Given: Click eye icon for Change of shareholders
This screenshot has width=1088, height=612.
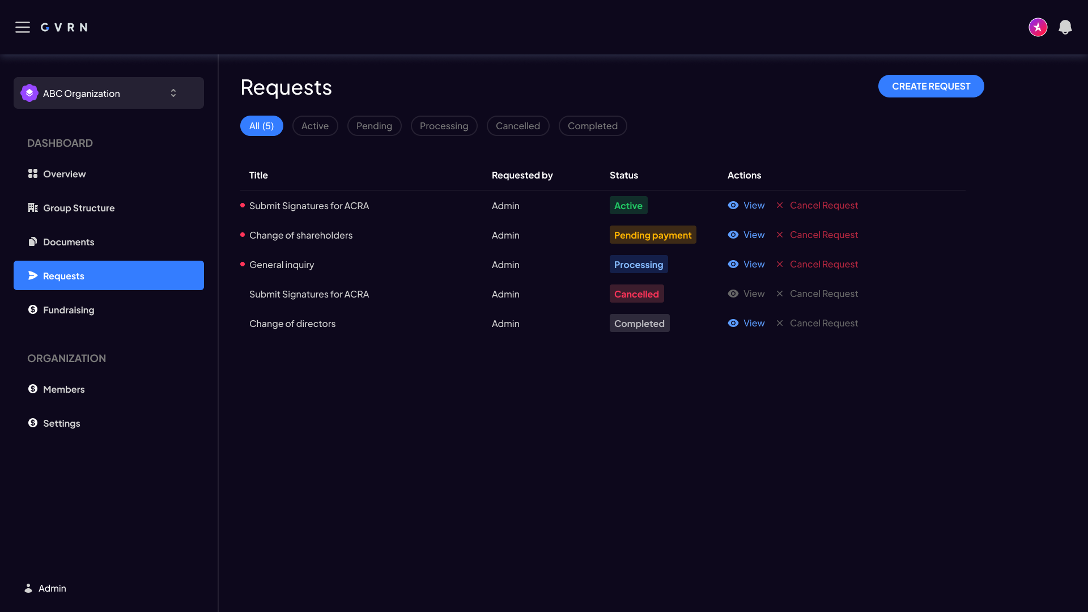Looking at the screenshot, I should (733, 235).
